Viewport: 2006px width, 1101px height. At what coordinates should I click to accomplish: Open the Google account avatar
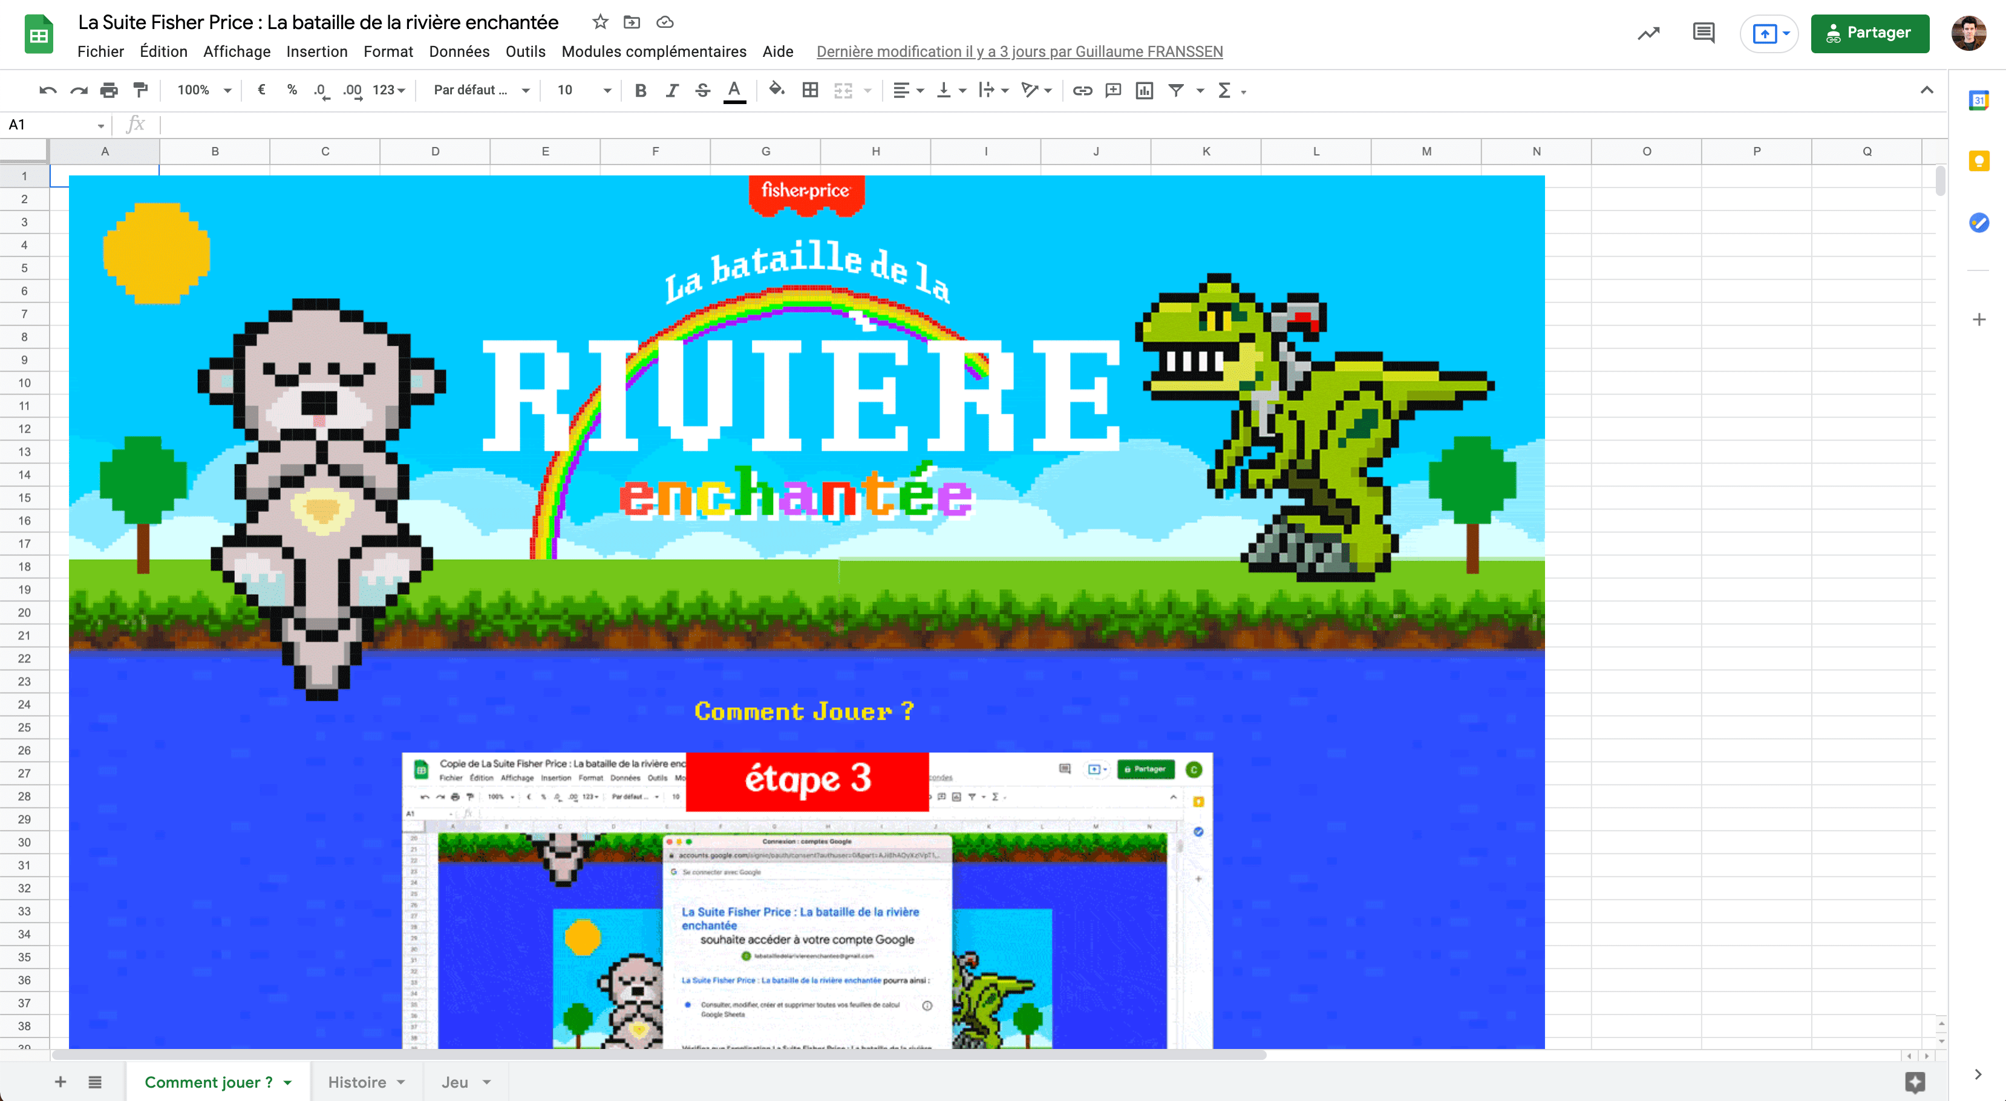point(1968,33)
